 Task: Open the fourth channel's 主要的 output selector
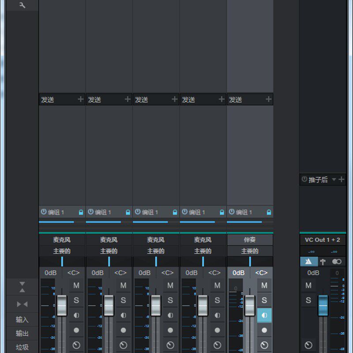[x=203, y=251]
